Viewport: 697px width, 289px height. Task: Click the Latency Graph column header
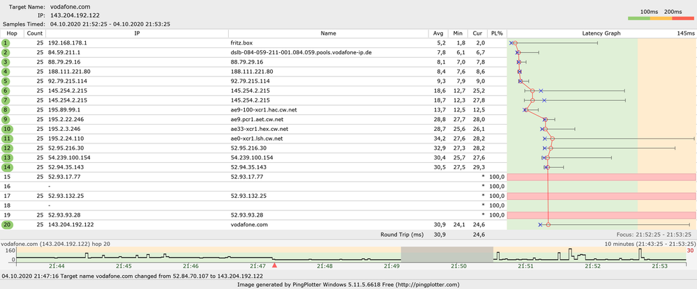tap(601, 33)
